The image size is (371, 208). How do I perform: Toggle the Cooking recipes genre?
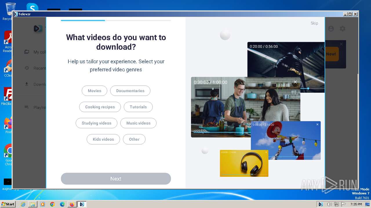coord(100,107)
